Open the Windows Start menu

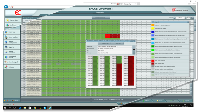(5, 108)
